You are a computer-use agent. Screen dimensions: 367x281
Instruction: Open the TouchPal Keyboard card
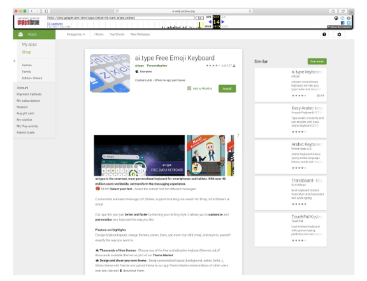click(291, 230)
